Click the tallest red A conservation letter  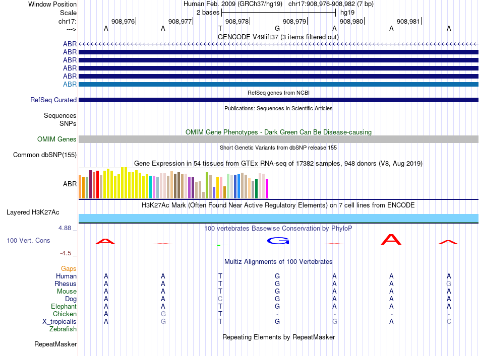click(x=391, y=240)
